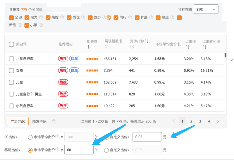Select checkbox for 儿童自行车 keyword row
Screen dimensions: 234x160
(x=11, y=59)
